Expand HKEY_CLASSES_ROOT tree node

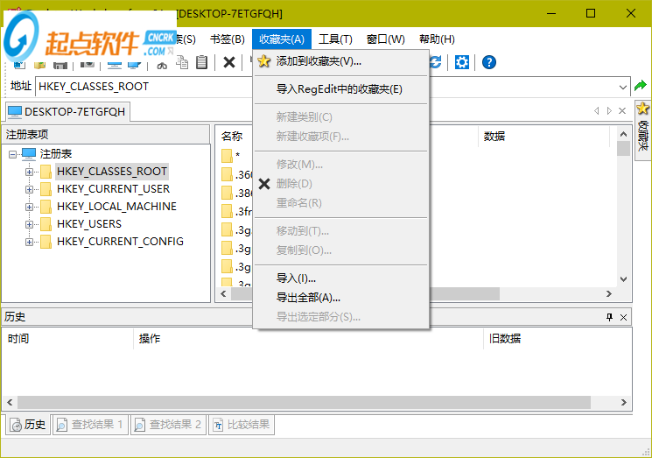click(29, 172)
